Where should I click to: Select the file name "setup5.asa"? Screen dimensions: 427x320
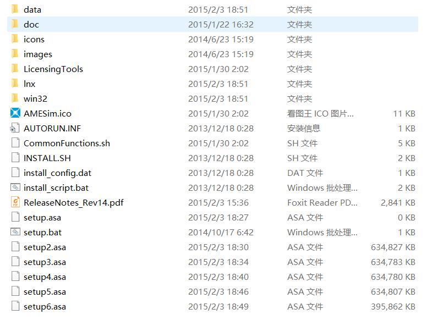[45, 292]
